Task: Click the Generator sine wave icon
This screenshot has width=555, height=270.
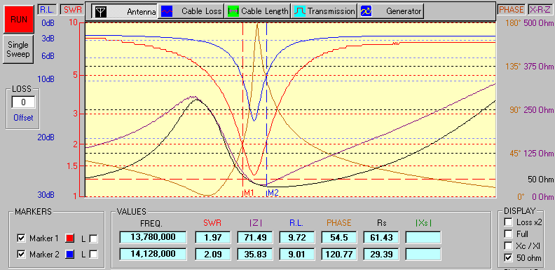Action: 366,11
